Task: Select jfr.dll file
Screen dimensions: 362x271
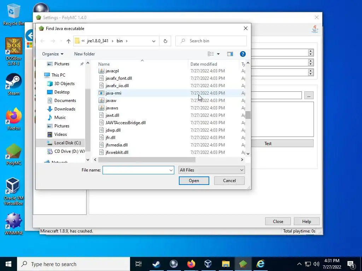Action: point(110,137)
